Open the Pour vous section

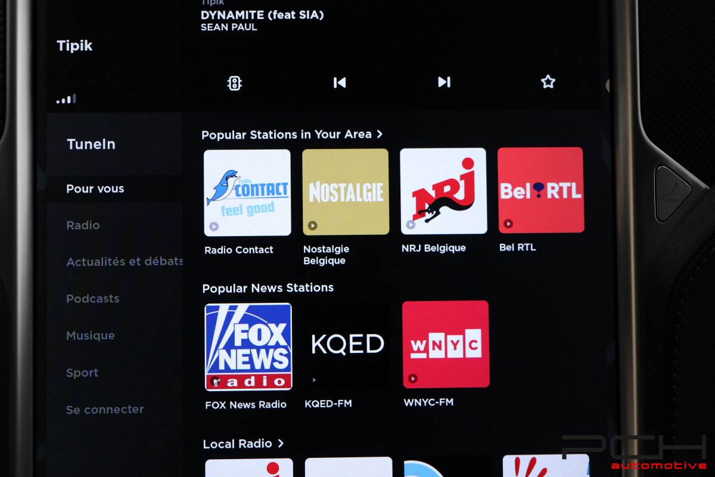tap(95, 189)
